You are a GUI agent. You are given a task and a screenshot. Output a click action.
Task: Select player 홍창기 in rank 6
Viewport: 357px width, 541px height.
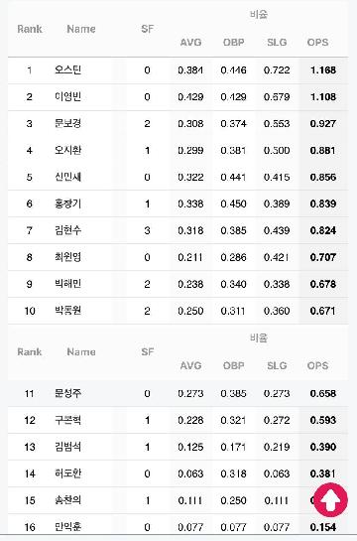coord(67,203)
